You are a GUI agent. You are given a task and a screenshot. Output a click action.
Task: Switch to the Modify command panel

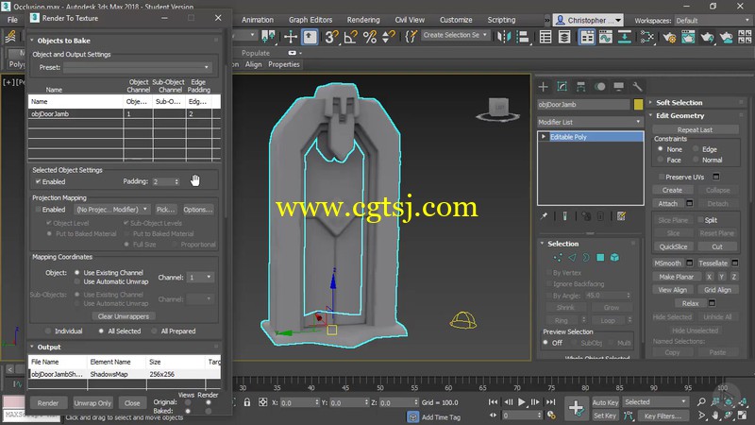pos(562,87)
